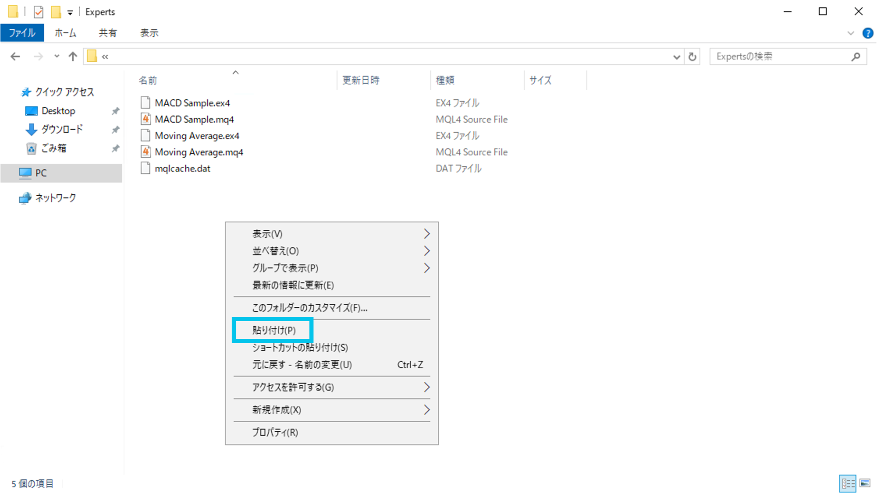Open 新規作成(X) submenu
Image resolution: width=877 pixels, height=493 pixels.
coord(277,410)
